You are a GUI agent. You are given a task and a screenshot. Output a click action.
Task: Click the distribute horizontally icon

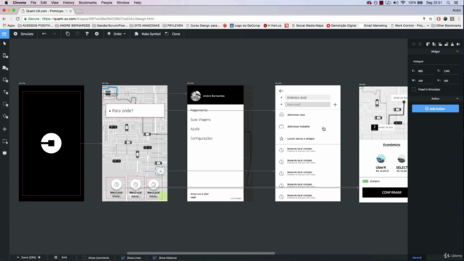pyautogui.click(x=414, y=43)
